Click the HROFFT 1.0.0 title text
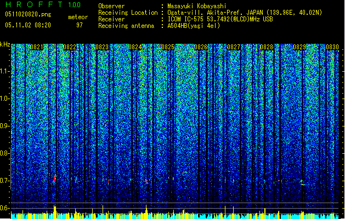Image resolution: width=345 pixels, height=219 pixels. [43, 4]
